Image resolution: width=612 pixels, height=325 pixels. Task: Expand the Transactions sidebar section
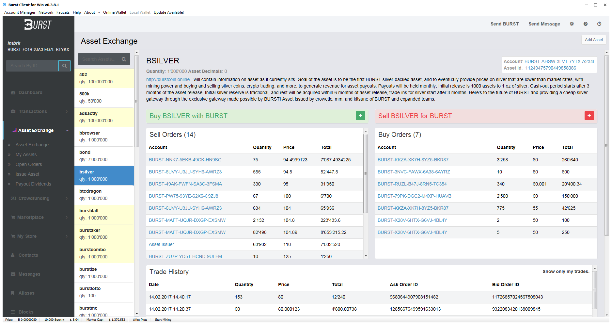point(67,111)
